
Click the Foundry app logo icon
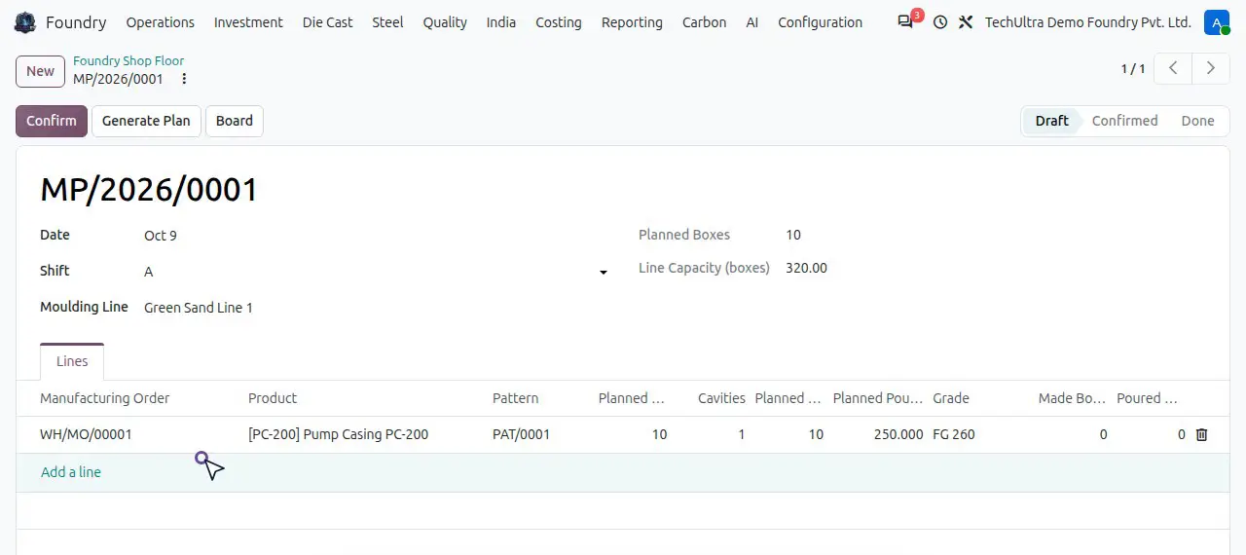pos(24,22)
